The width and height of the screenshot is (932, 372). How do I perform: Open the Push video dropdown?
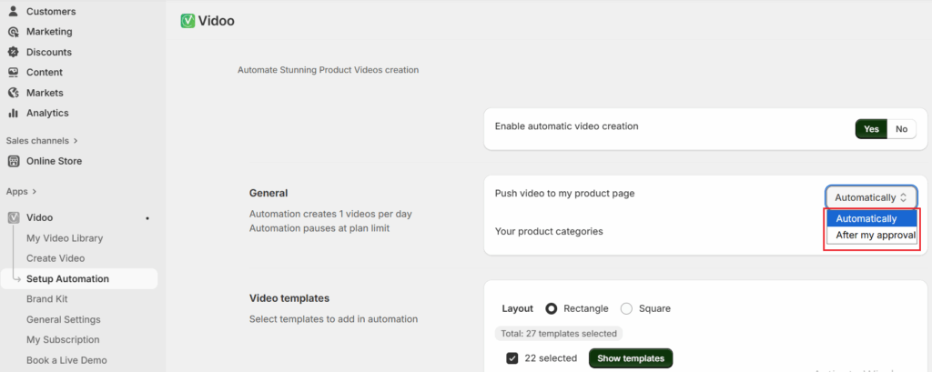pos(871,196)
